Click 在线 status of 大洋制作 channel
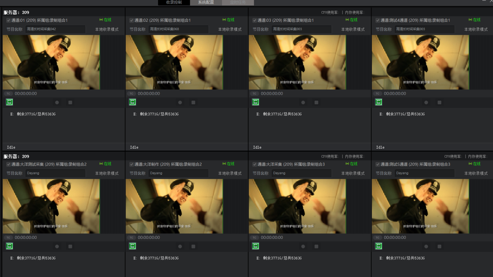The width and height of the screenshot is (493, 277). coord(228,164)
